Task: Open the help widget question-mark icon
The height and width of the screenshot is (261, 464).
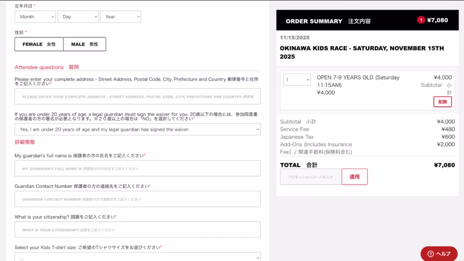Action: 430,254
